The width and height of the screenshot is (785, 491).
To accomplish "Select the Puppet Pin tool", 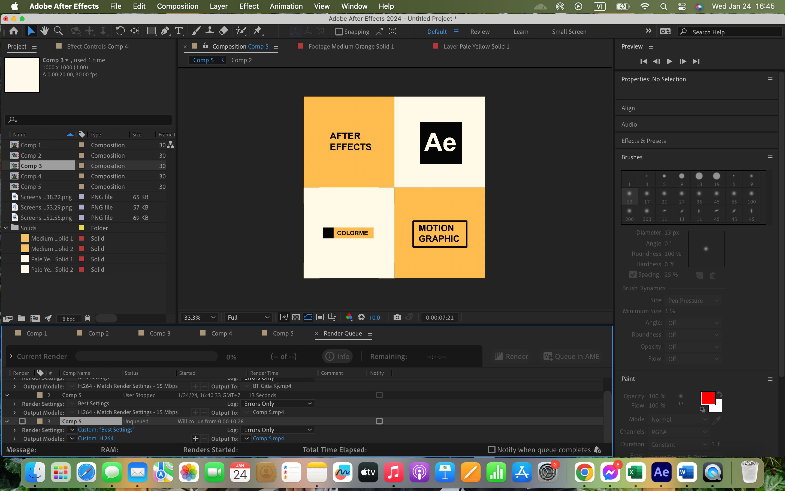I will pos(258,31).
